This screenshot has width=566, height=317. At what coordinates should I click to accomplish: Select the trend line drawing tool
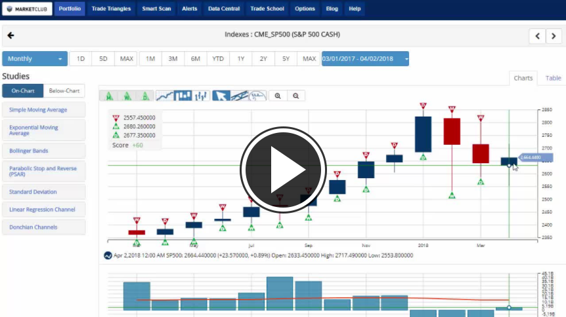pyautogui.click(x=240, y=96)
